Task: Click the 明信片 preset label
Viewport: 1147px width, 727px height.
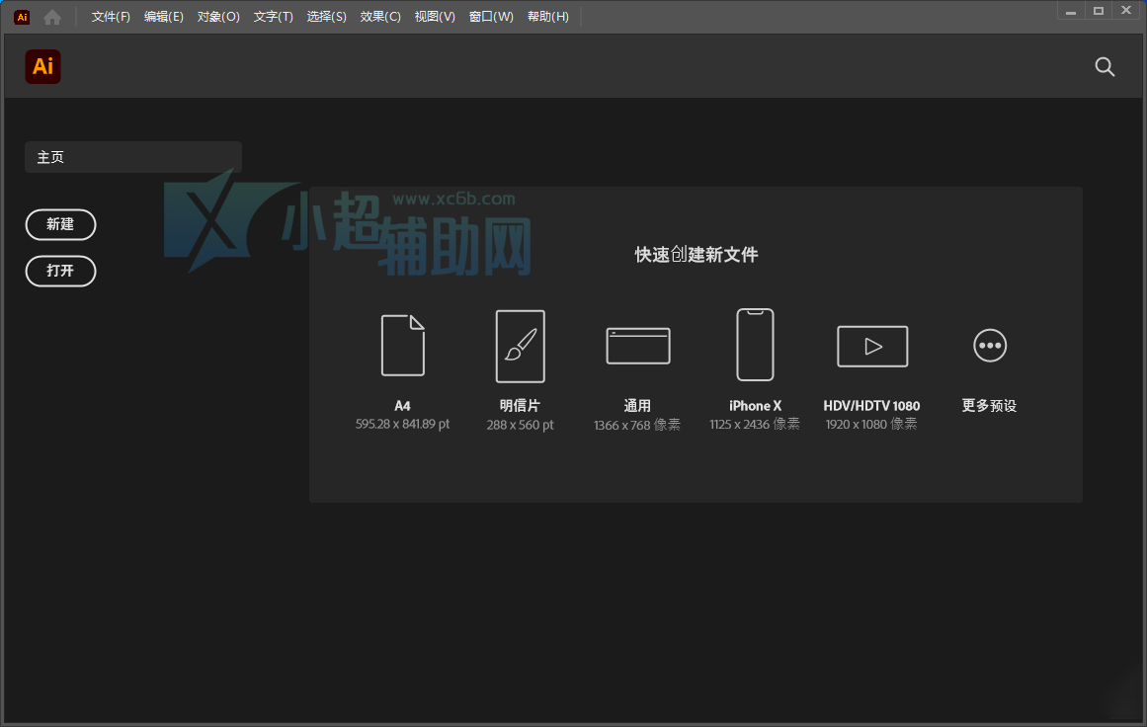Action: (x=520, y=406)
